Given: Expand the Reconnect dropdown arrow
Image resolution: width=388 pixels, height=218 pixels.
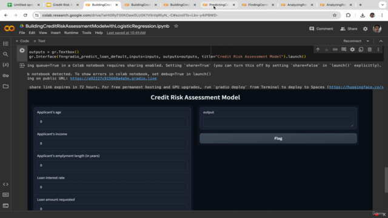Looking at the screenshot, I should (x=368, y=41).
